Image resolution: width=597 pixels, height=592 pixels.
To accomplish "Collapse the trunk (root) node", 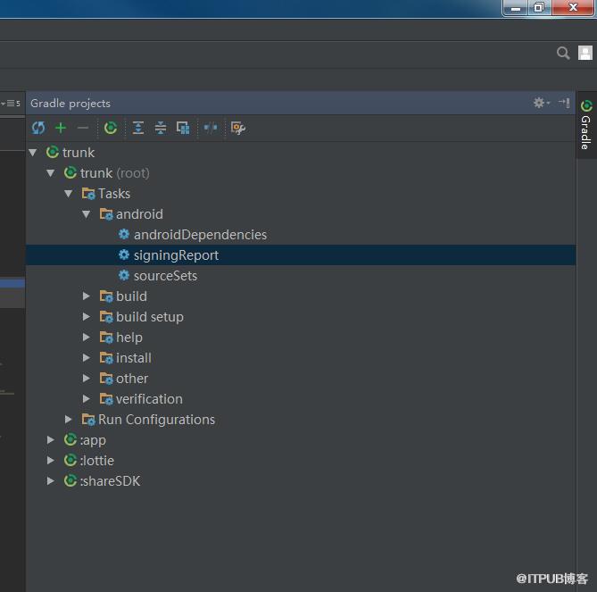I will 51,173.
